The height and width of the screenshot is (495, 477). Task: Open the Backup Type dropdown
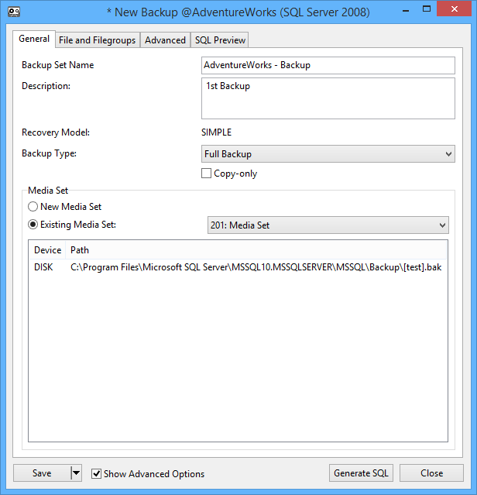pyautogui.click(x=328, y=154)
